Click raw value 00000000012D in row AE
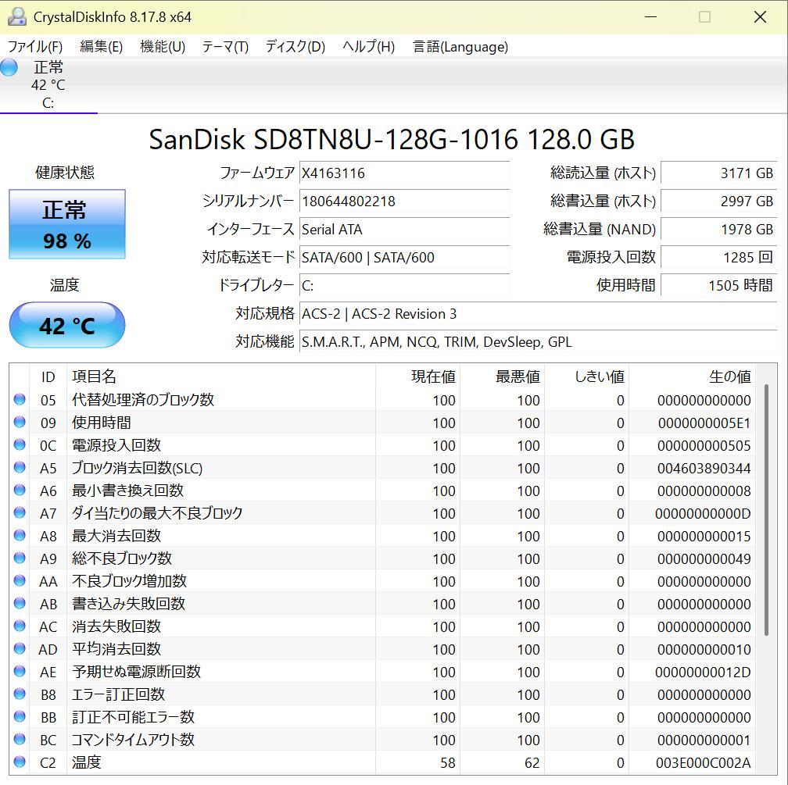Image resolution: width=788 pixels, height=785 pixels. pyautogui.click(x=703, y=672)
